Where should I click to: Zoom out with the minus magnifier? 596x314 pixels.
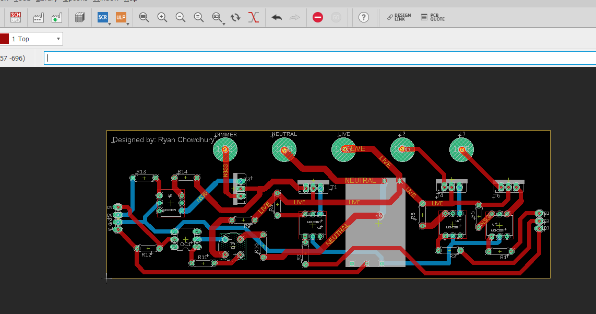[181, 17]
